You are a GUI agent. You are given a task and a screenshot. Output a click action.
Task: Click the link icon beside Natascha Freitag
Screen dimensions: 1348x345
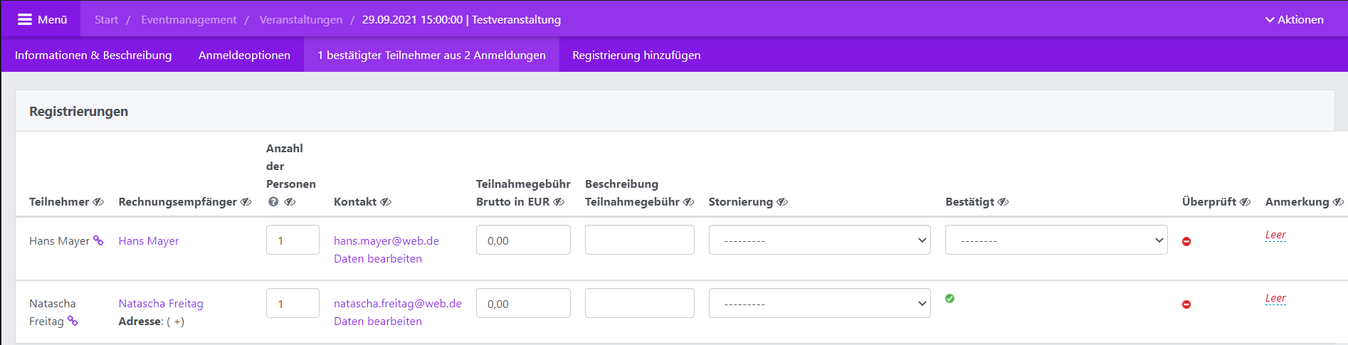[73, 321]
